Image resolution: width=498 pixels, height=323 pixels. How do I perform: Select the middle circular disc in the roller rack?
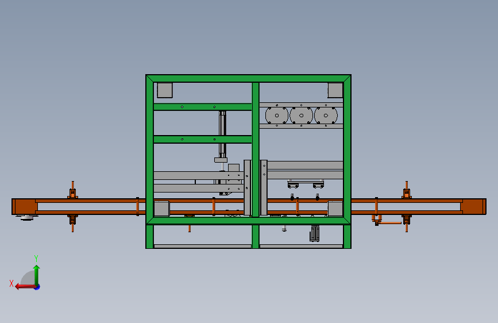[x=301, y=116]
